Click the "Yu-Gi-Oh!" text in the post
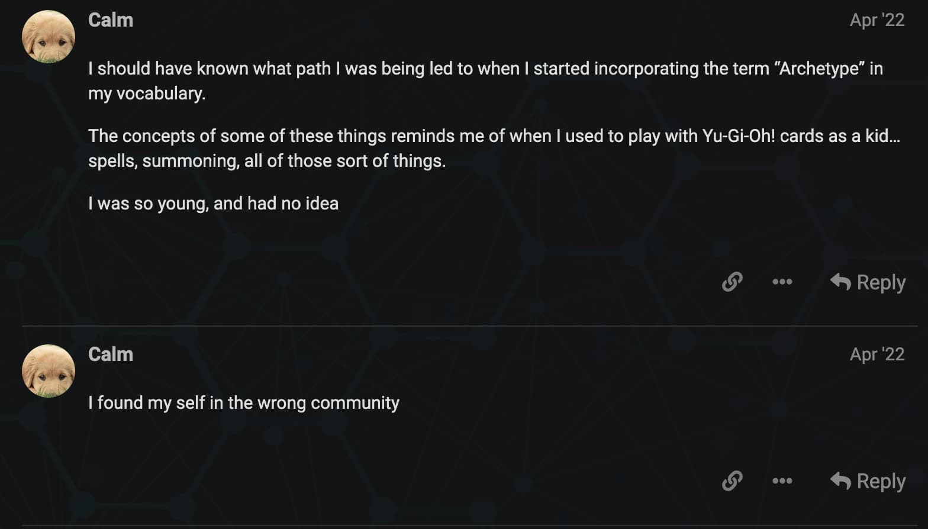The height and width of the screenshot is (529, 928). [738, 136]
